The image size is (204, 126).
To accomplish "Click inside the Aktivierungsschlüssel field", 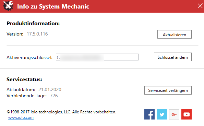I will [x=97, y=57].
